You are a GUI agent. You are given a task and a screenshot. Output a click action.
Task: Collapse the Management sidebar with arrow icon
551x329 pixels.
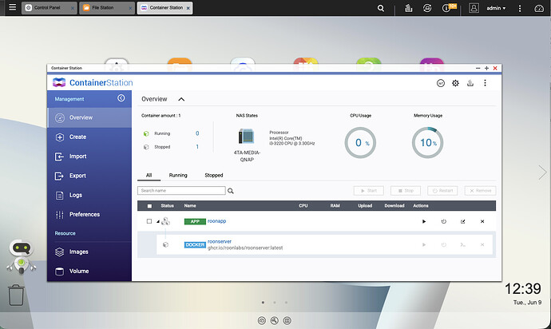pos(121,98)
